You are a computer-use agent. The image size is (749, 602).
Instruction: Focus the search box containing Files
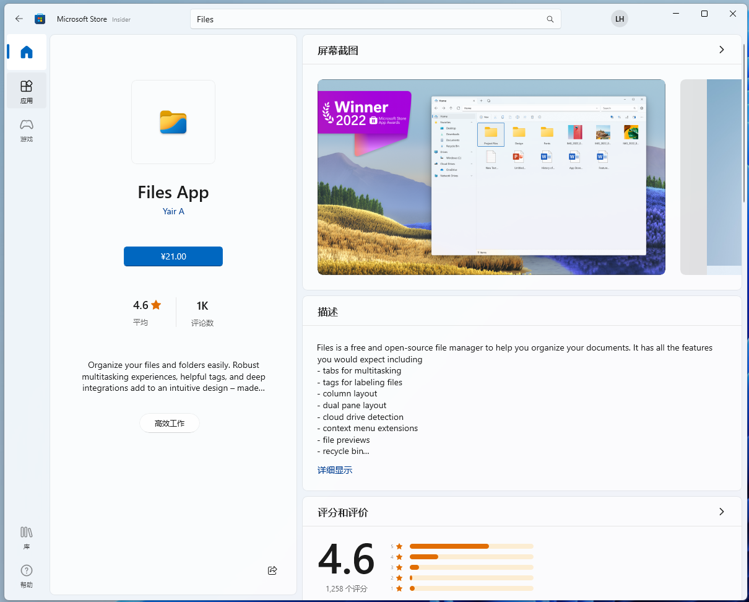click(x=375, y=19)
